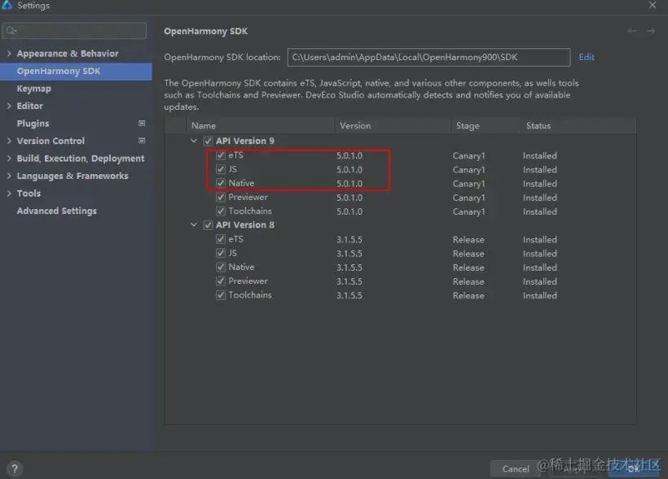
Task: Click Release stage in Toolchains row
Action: click(x=468, y=295)
